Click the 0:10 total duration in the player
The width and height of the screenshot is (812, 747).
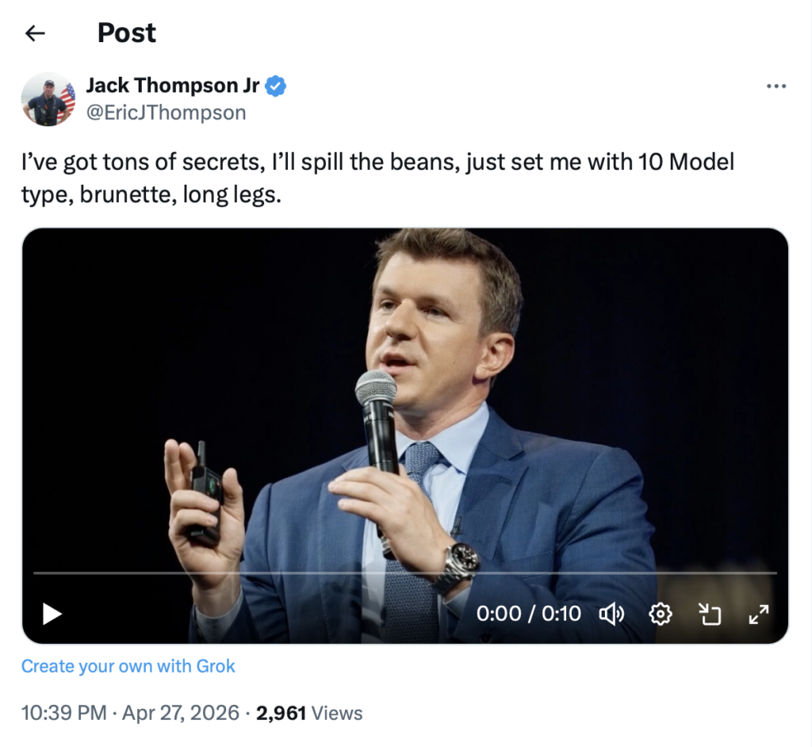click(x=561, y=614)
